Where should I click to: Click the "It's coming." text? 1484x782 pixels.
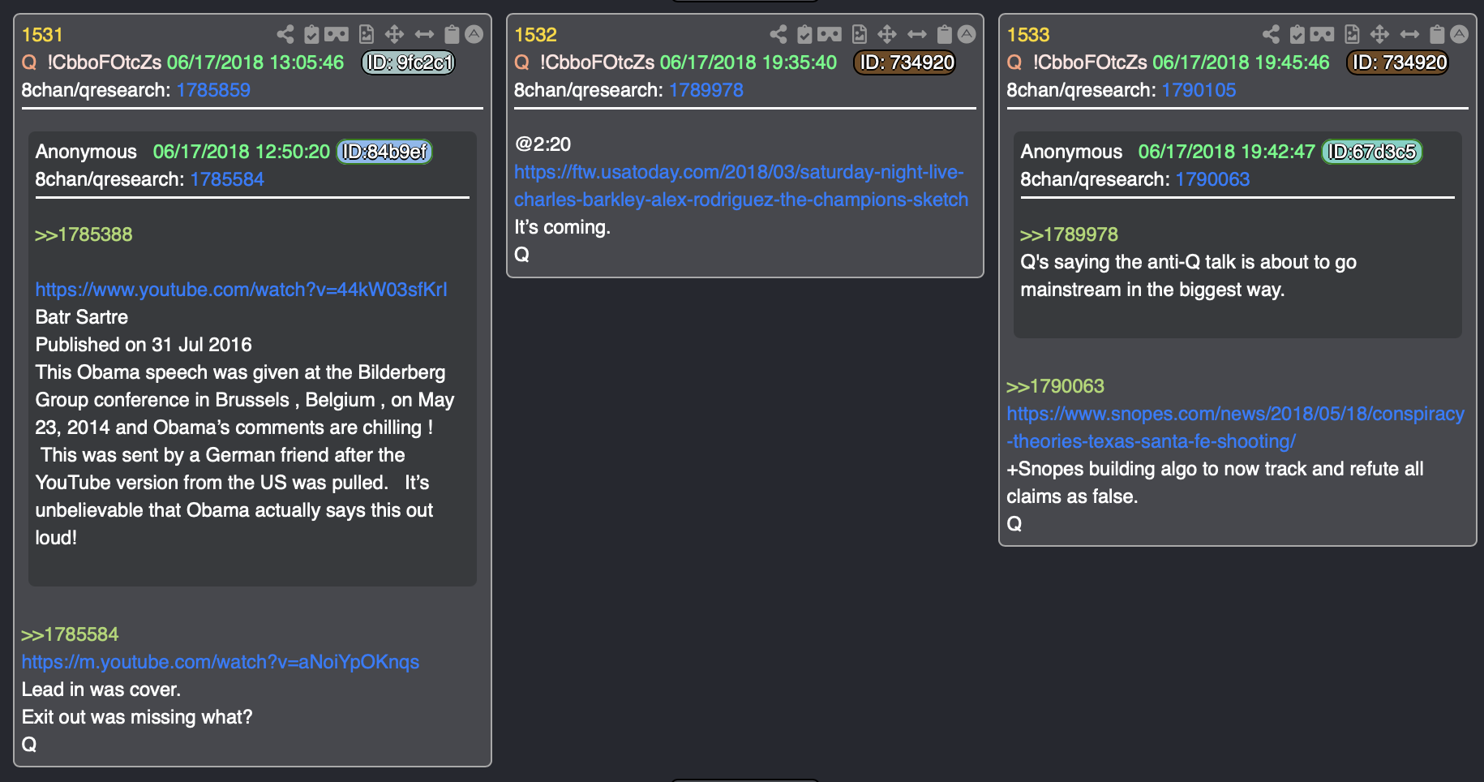562,227
